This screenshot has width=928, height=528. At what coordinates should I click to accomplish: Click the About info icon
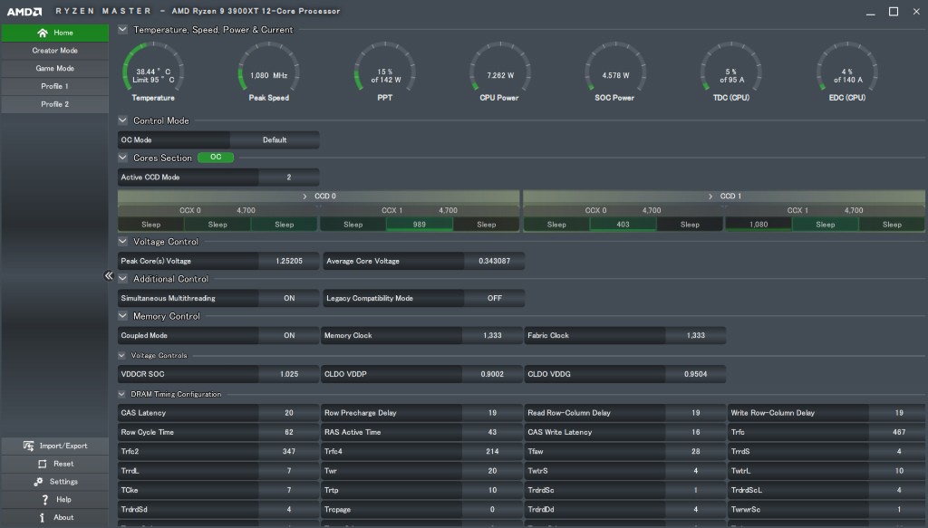pyautogui.click(x=43, y=517)
